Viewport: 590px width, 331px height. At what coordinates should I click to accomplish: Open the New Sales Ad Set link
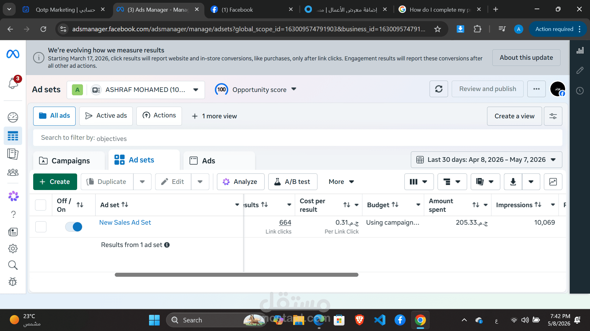click(x=125, y=223)
